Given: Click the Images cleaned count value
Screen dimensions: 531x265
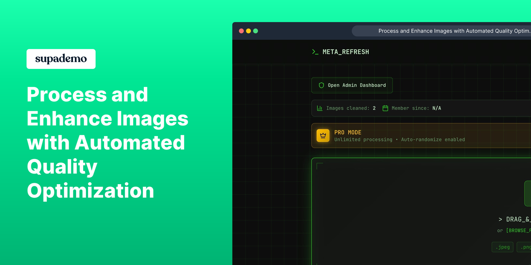Looking at the screenshot, I should click(x=374, y=107).
